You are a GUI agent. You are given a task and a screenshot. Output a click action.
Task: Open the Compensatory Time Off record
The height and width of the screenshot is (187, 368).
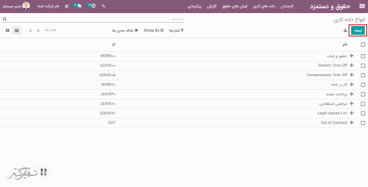click(327, 75)
